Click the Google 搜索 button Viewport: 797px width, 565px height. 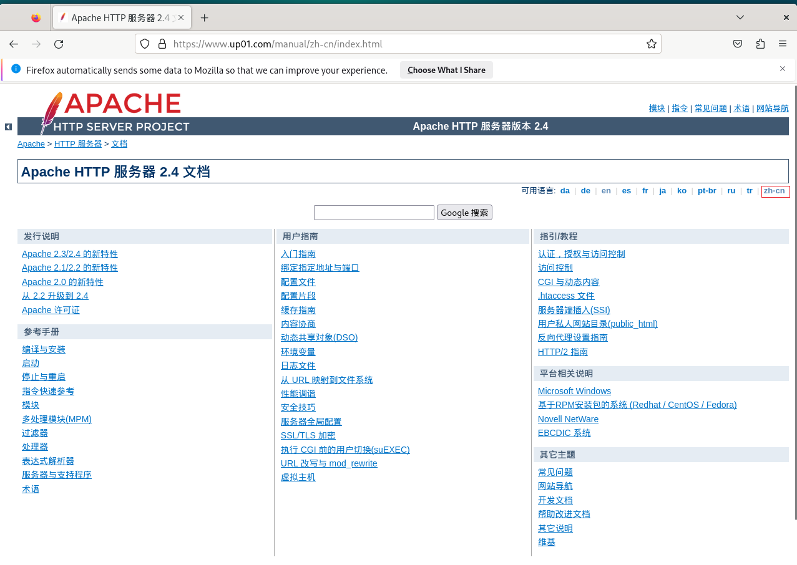[464, 213]
